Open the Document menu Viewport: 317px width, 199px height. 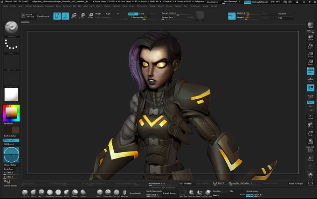pos(49,6)
